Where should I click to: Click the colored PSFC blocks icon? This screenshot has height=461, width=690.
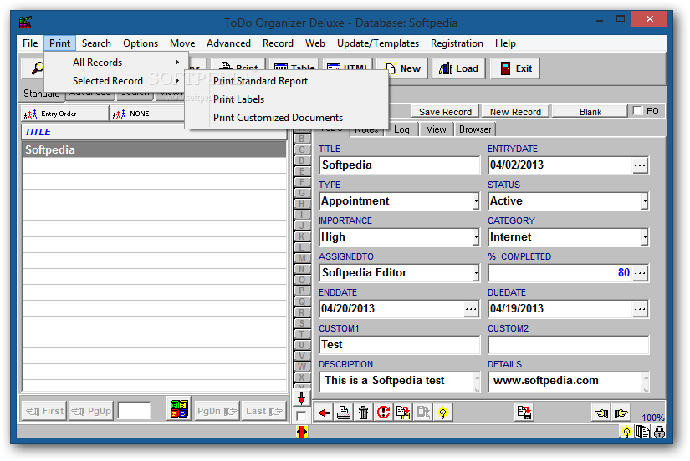[x=179, y=409]
